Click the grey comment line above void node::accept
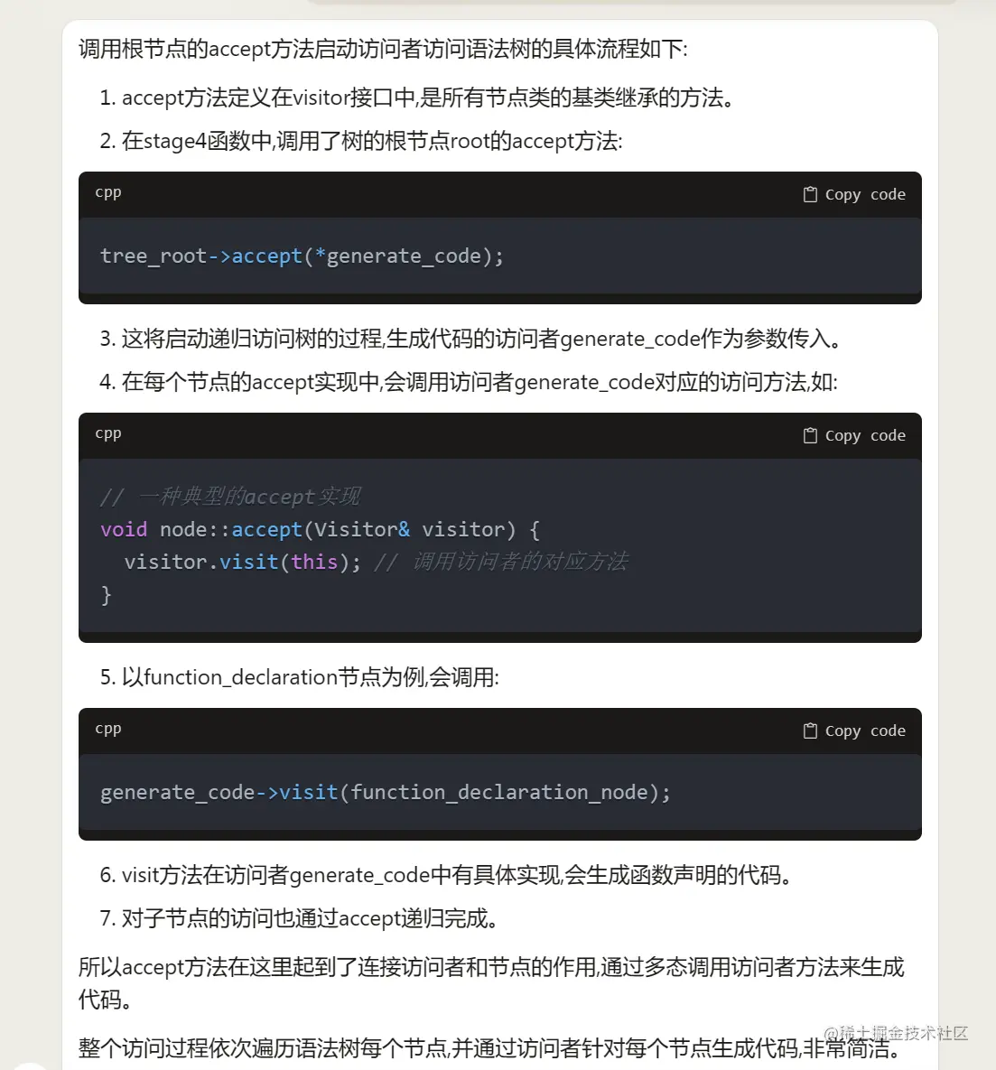This screenshot has height=1070, width=996. (x=230, y=497)
